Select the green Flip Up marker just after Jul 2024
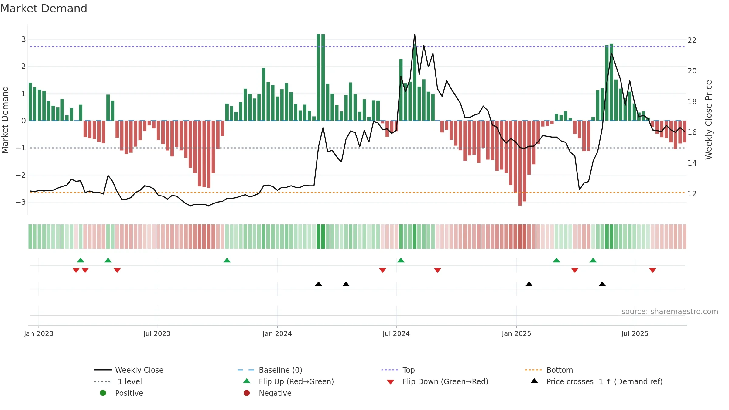The width and height of the screenshot is (729, 410). click(x=401, y=260)
